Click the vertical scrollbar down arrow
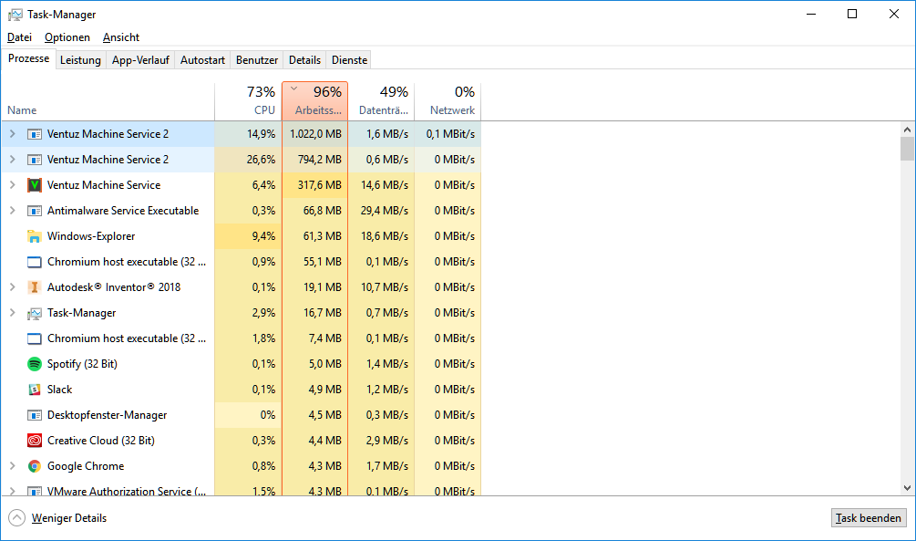This screenshot has width=916, height=541. coord(907,488)
